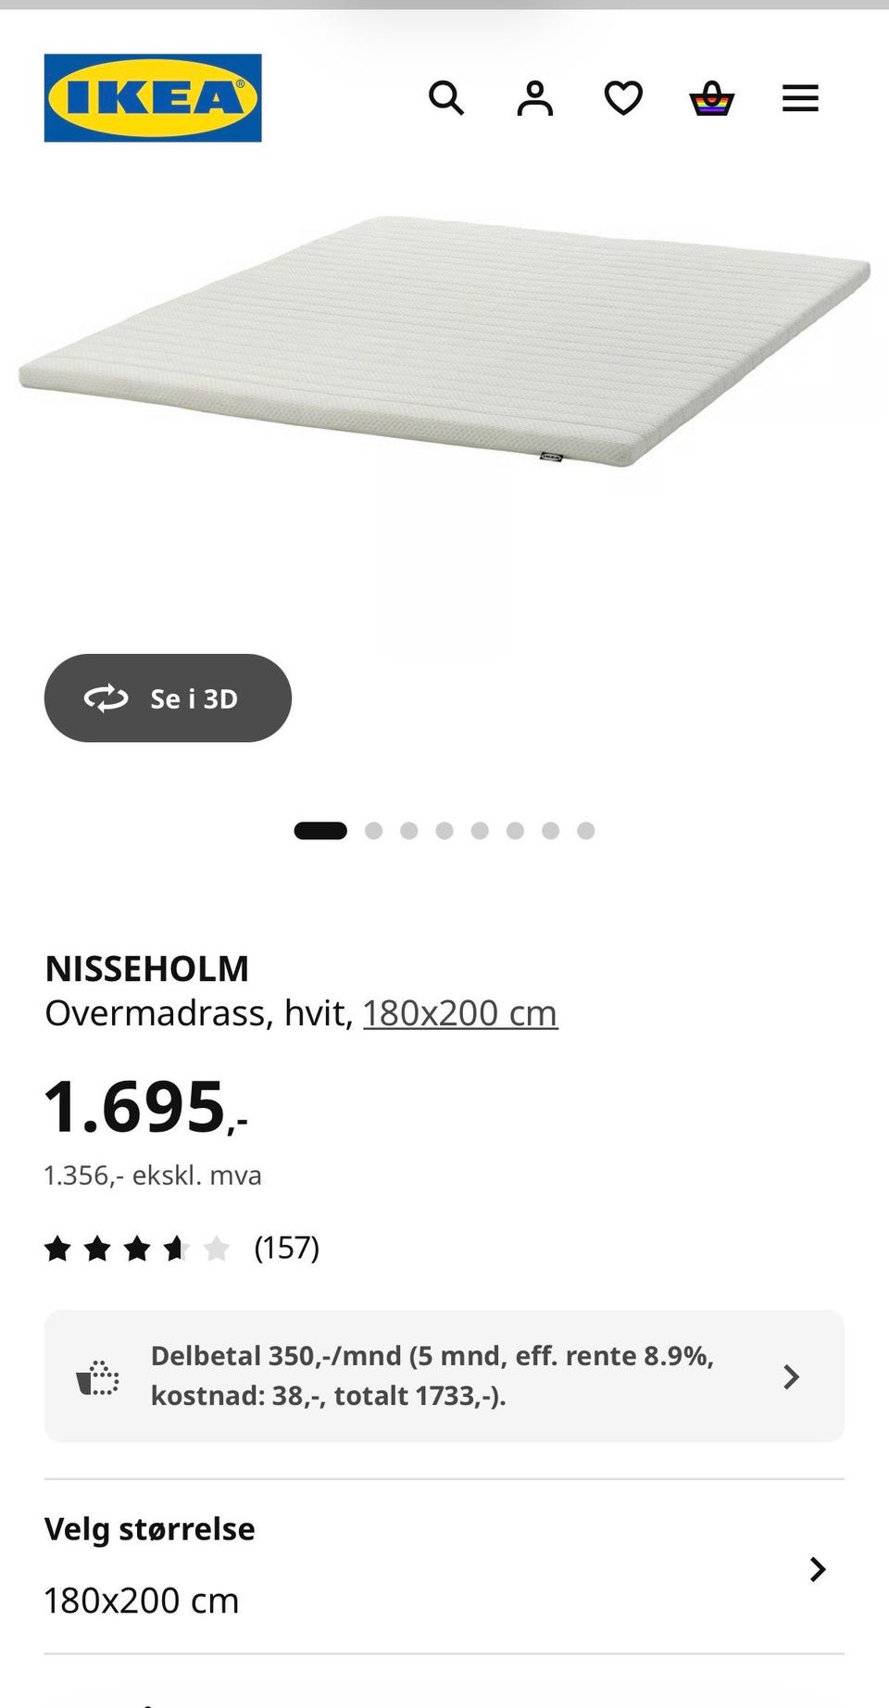Click the 3D rotate arrows icon
Image resolution: width=889 pixels, height=1708 pixels.
(x=106, y=698)
